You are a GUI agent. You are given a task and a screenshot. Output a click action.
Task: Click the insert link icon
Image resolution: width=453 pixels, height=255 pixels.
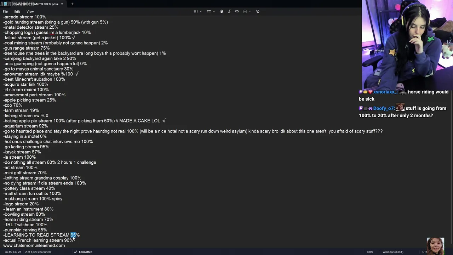coord(237,11)
